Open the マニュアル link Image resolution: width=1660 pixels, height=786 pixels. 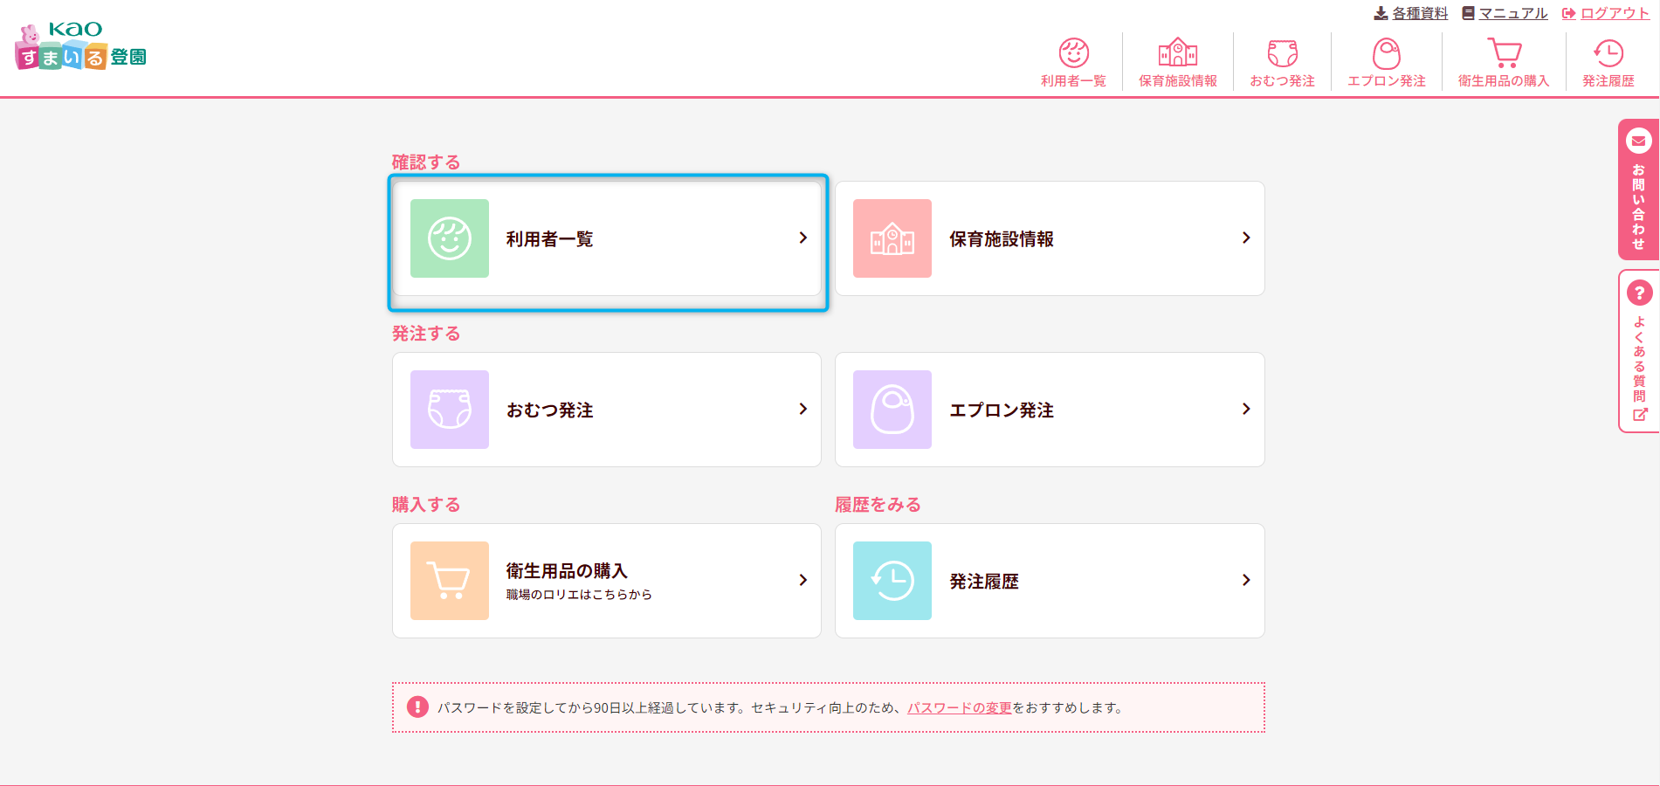(x=1505, y=13)
